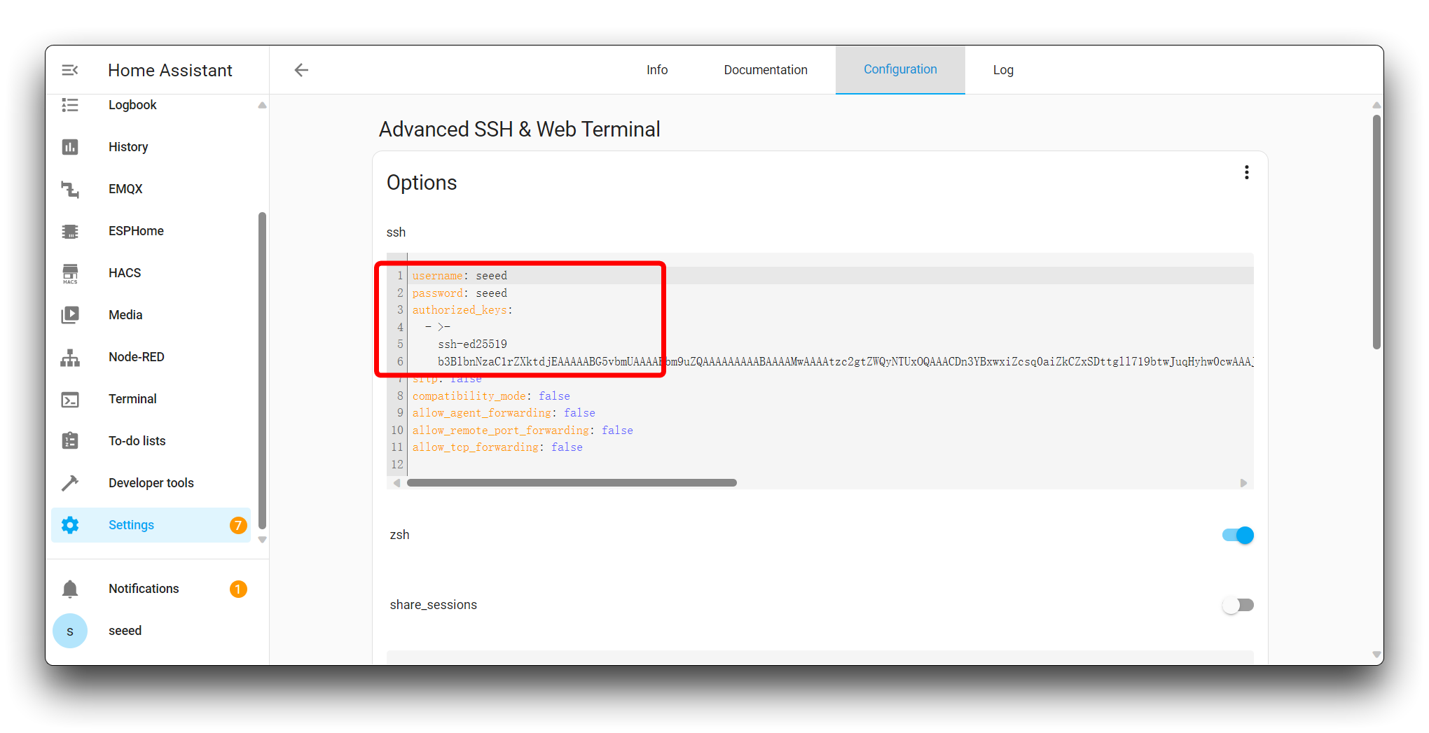Open the Options three-dot menu
The width and height of the screenshot is (1429, 733).
pos(1246,172)
